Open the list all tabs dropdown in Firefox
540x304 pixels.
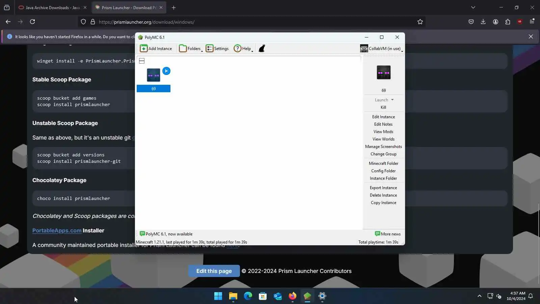[x=473, y=7]
